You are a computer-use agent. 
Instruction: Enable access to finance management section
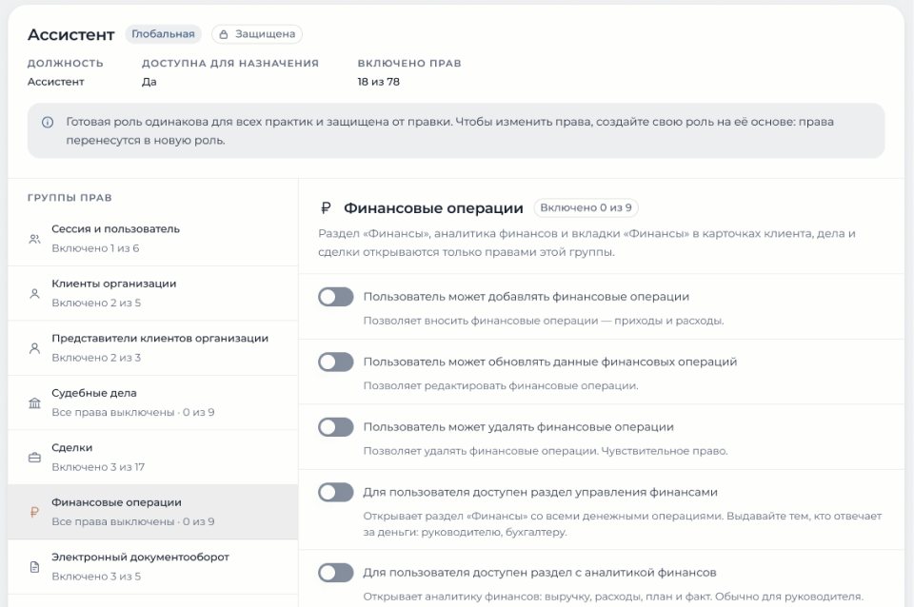(x=336, y=492)
